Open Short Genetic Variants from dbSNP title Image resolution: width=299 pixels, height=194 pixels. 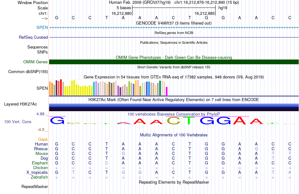click(174, 67)
